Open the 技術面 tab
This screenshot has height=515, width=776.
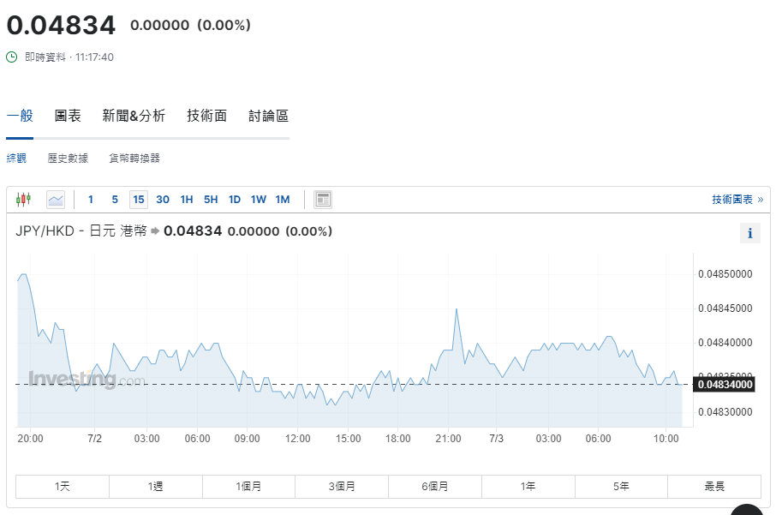coord(207,117)
